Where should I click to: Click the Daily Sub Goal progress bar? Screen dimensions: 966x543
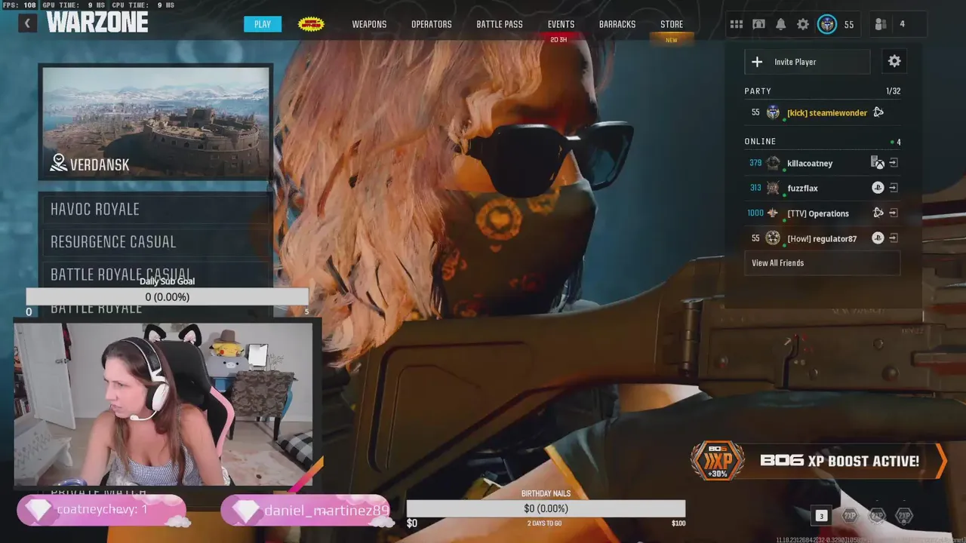(x=168, y=297)
